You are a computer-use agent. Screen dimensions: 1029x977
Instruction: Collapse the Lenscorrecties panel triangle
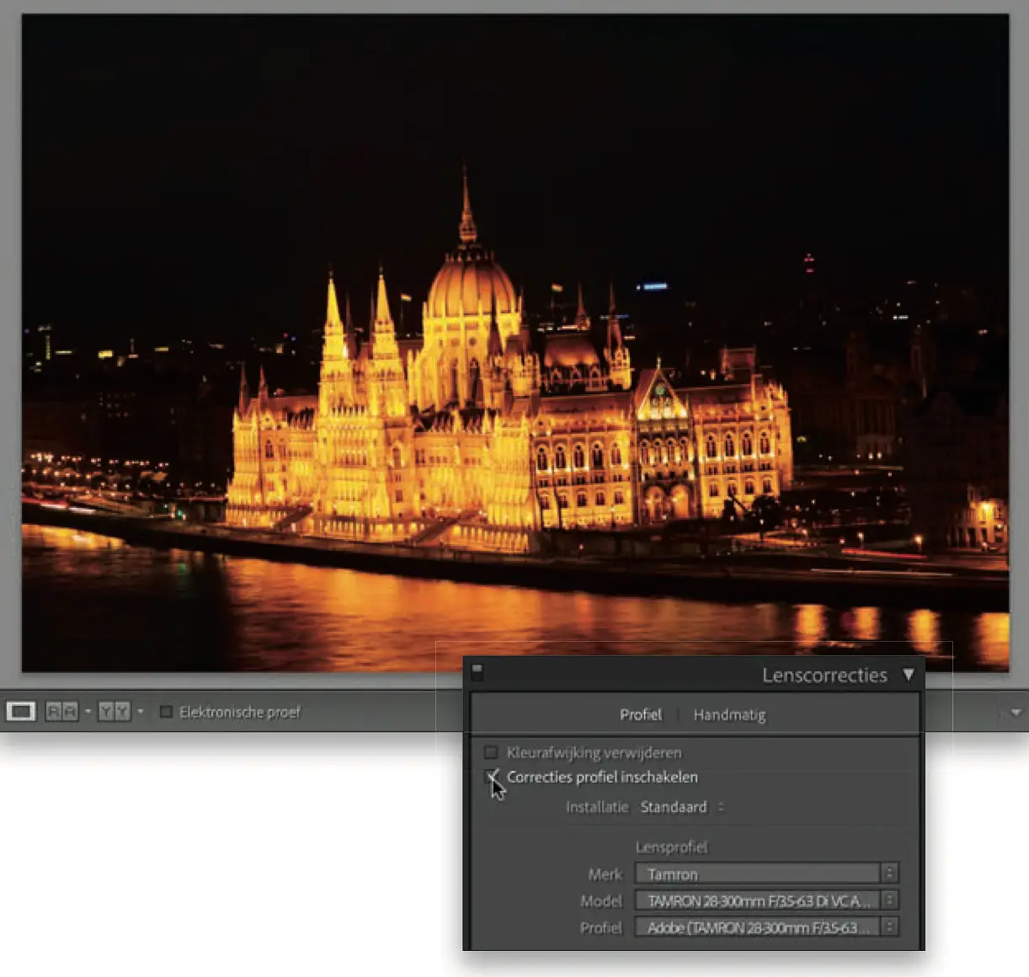point(908,675)
